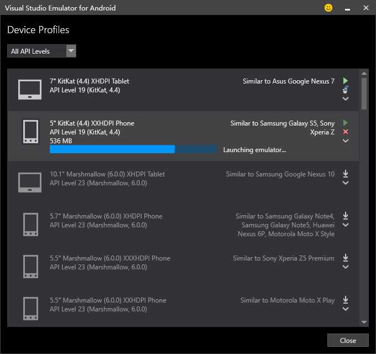Expand details for 10.1" Marshmallow Tablet
The width and height of the screenshot is (376, 354).
pyautogui.click(x=345, y=183)
